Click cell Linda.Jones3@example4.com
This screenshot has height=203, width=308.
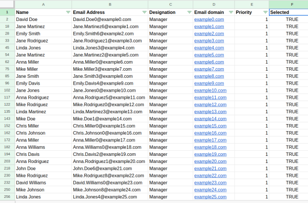pyautogui.click(x=110, y=48)
